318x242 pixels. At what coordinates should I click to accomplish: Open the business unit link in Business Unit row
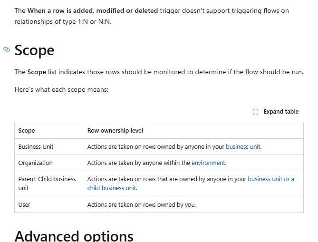(243, 146)
